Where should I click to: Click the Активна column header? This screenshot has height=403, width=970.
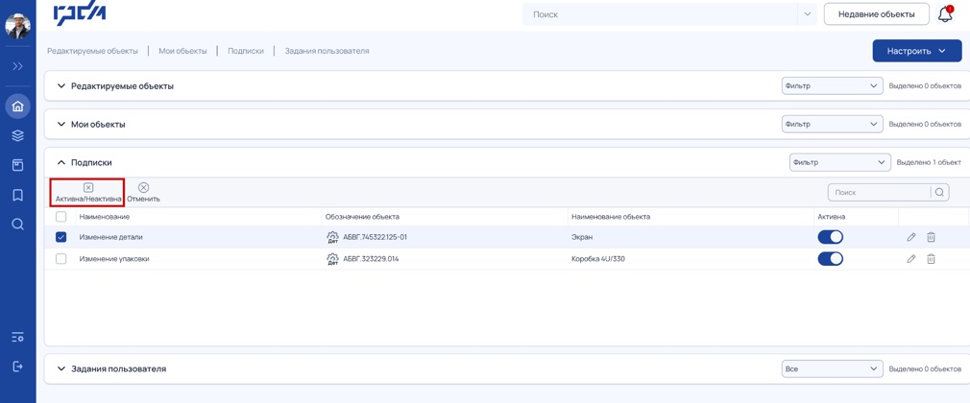point(832,217)
